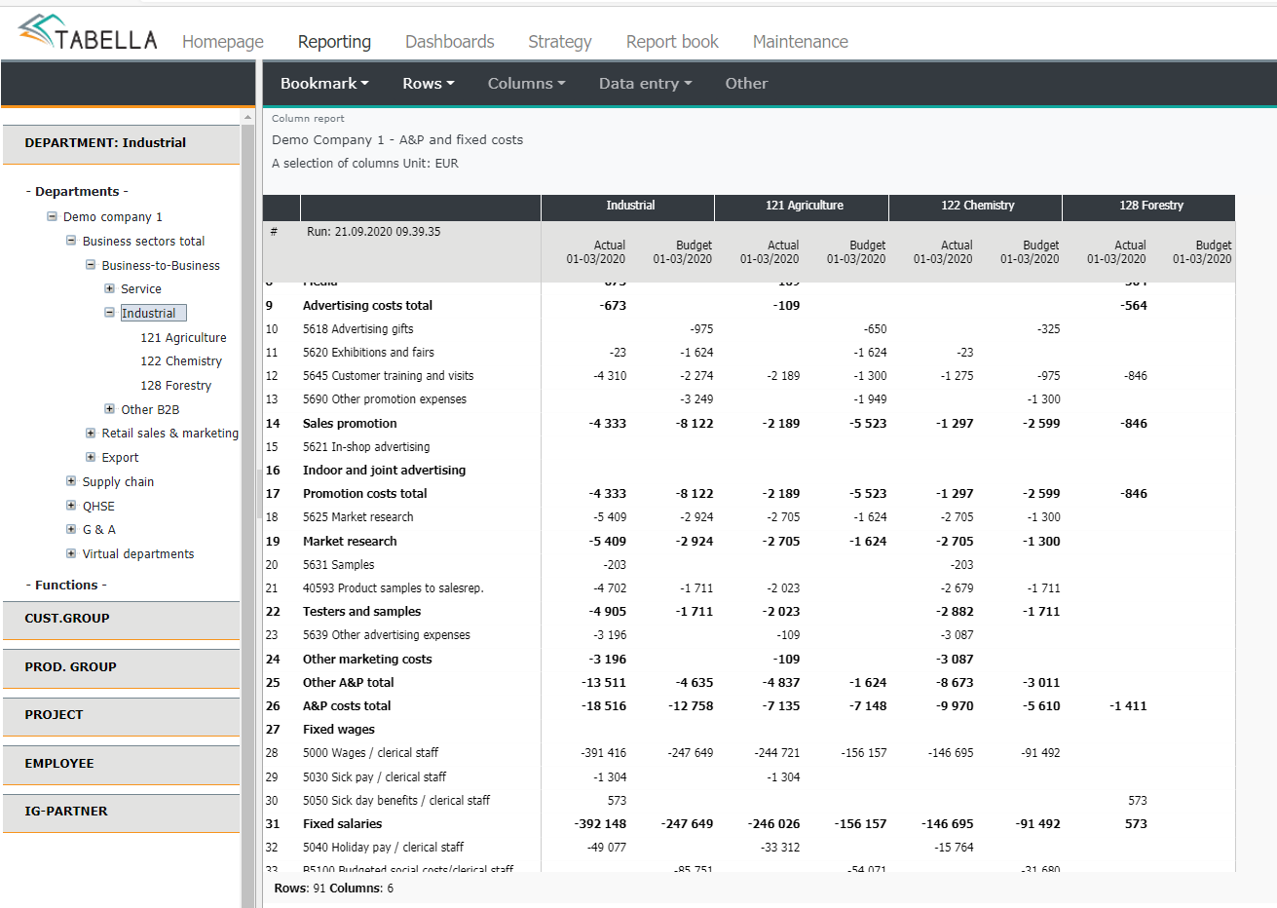
Task: Open the Data entry dropdown
Action: 645,84
